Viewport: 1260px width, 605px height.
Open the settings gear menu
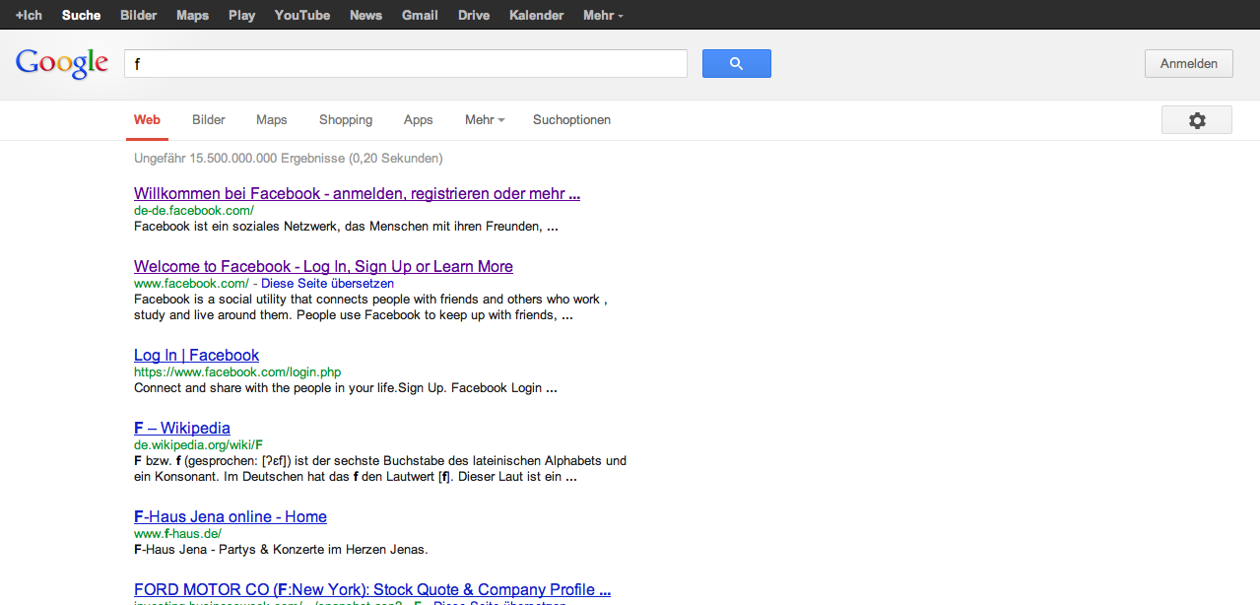[1196, 120]
